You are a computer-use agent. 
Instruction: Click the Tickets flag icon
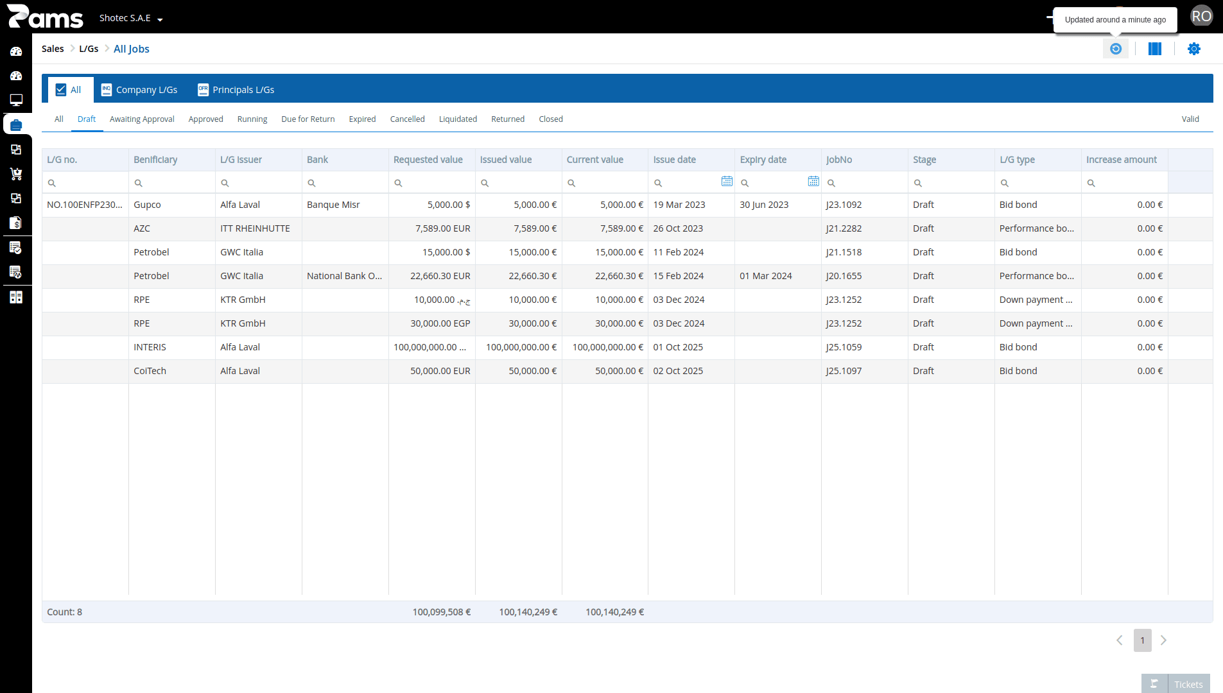(1154, 684)
